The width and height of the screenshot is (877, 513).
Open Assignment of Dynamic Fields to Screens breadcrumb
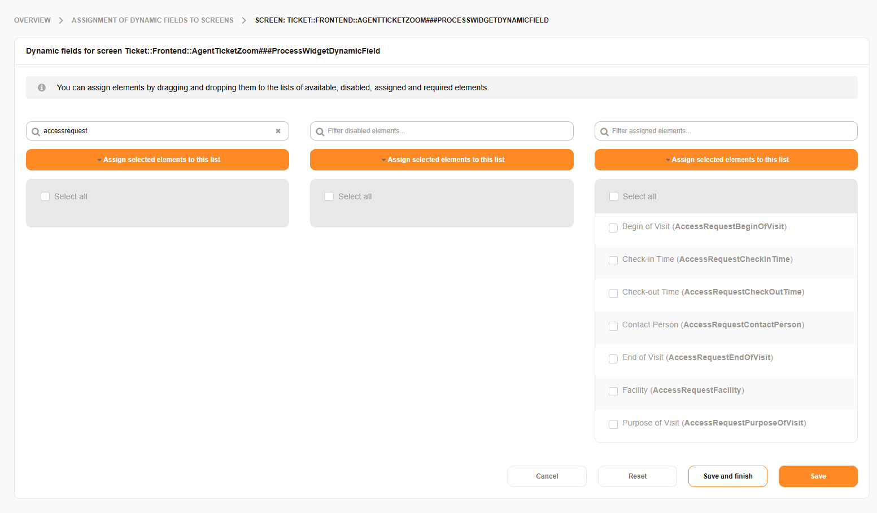pos(152,20)
